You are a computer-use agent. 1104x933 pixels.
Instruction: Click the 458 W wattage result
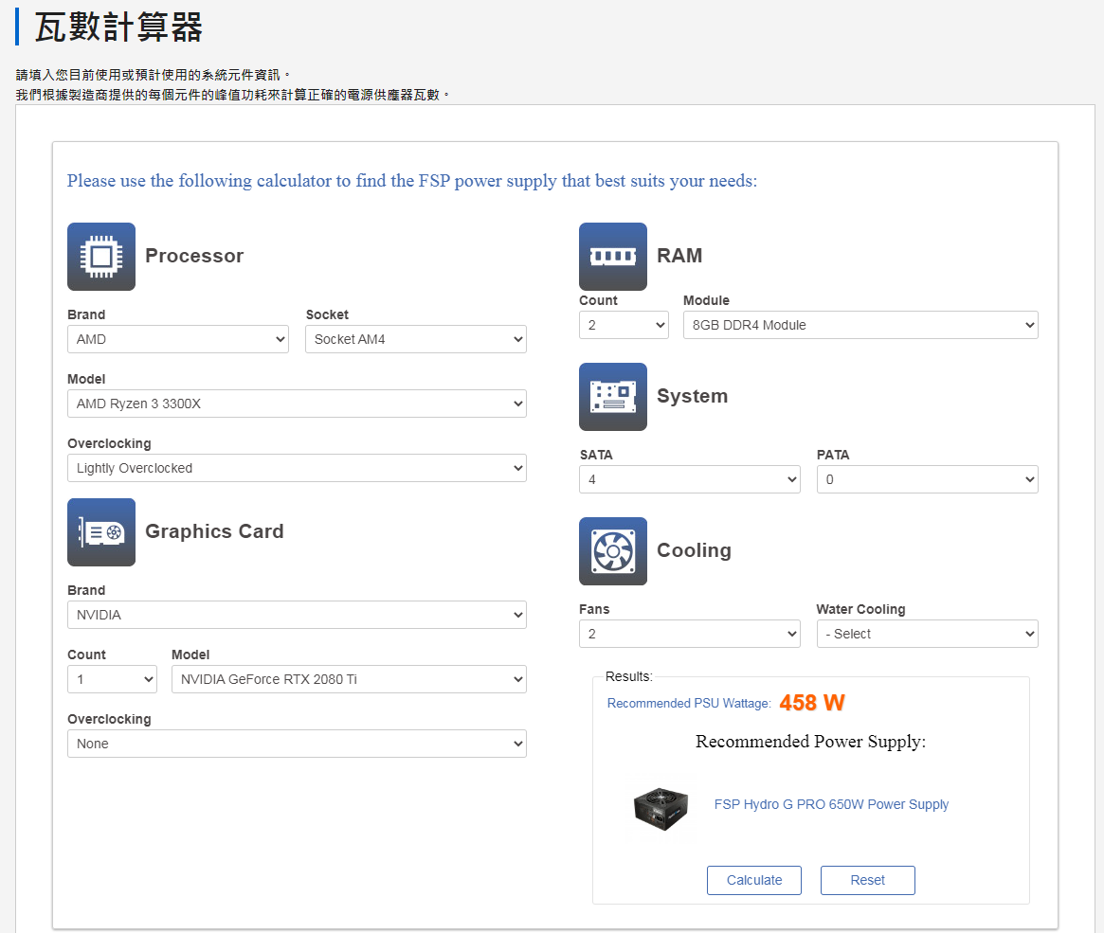812,703
